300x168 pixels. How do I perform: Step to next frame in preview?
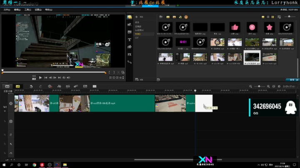[55, 78]
